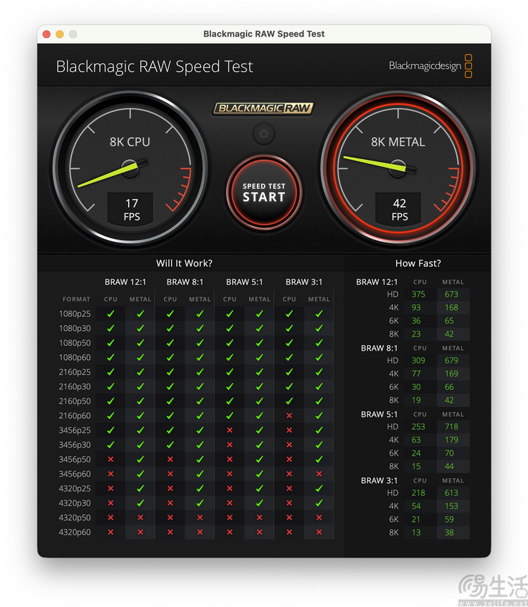Click the green check for 2160p25 BRAW 8:1 CPU

(170, 372)
